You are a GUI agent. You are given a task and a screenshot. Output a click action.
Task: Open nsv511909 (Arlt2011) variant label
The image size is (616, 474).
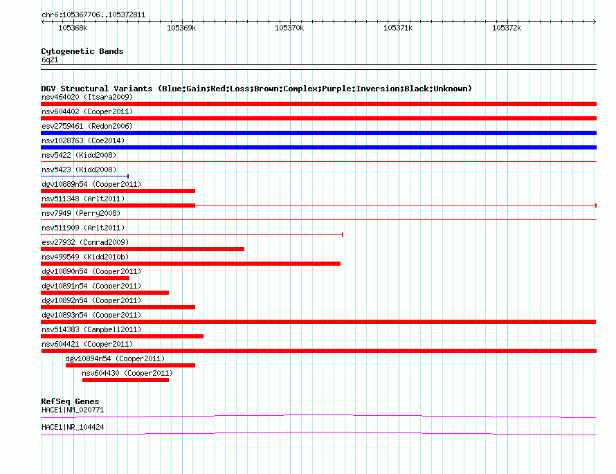(83, 228)
